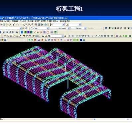Viewport: 132px width, 124px height.
Task: Click the teal square icon after the purple one
Action: (x=31, y=32)
